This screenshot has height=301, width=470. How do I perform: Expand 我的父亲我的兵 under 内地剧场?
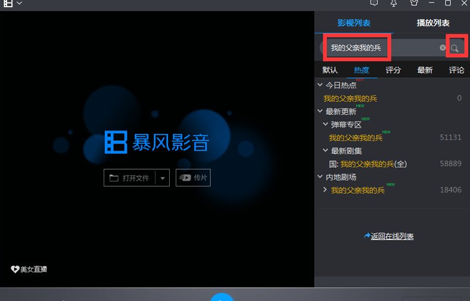pyautogui.click(x=325, y=190)
